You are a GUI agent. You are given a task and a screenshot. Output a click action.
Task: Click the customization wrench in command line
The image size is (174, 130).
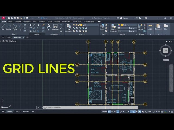[x=42, y=108]
